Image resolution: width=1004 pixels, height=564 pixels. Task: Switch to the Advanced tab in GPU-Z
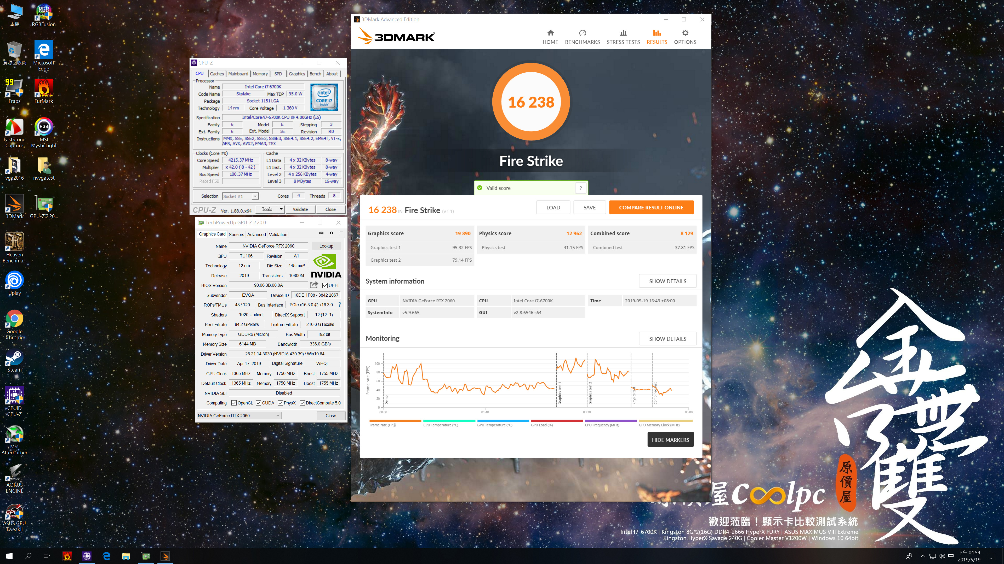(256, 234)
